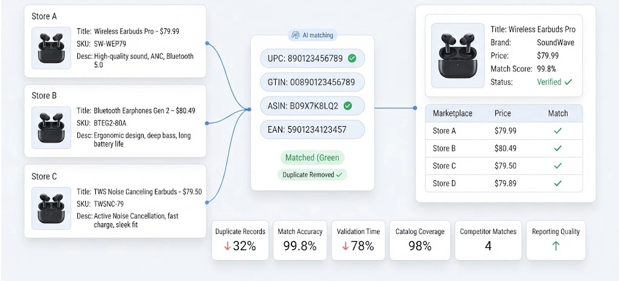
Task: Select the Store B table row name
Action: (x=443, y=148)
